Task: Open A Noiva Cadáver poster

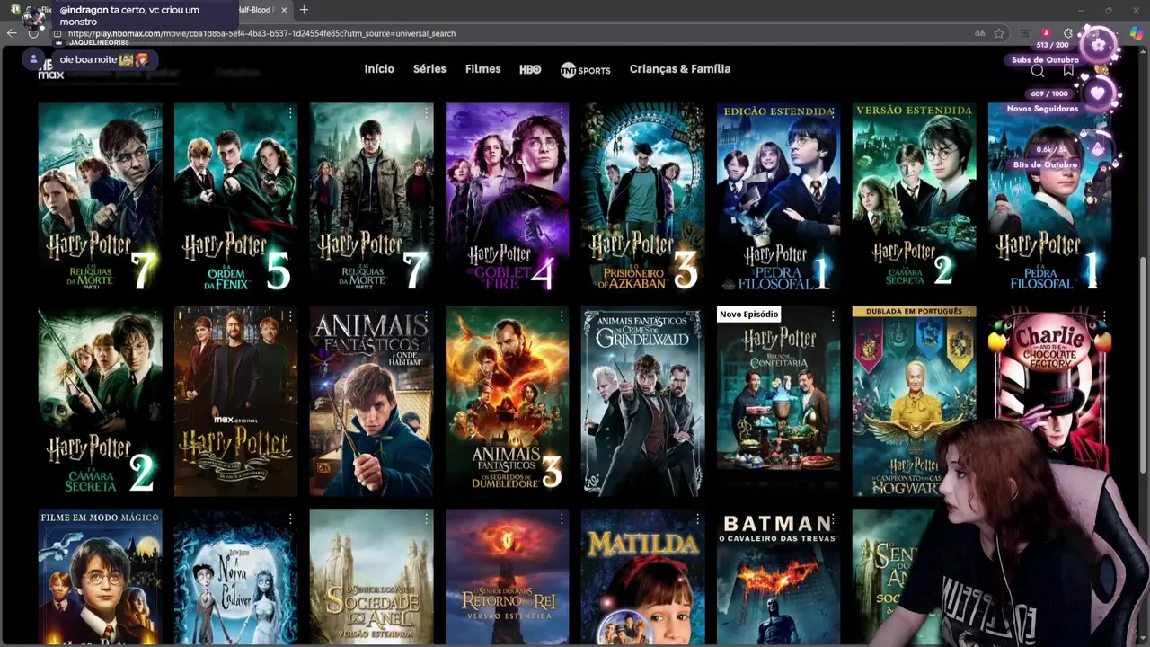Action: (x=235, y=575)
